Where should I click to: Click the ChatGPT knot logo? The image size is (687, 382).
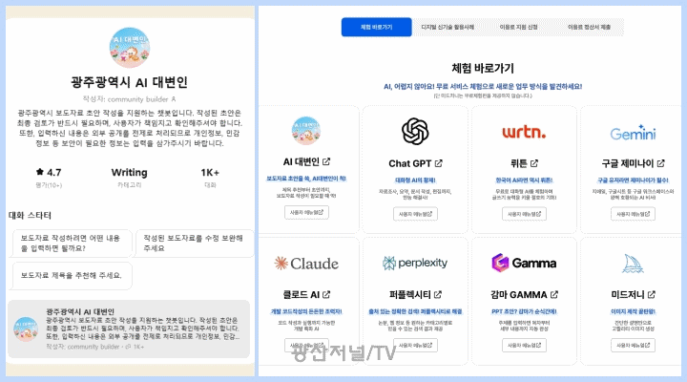(x=415, y=131)
